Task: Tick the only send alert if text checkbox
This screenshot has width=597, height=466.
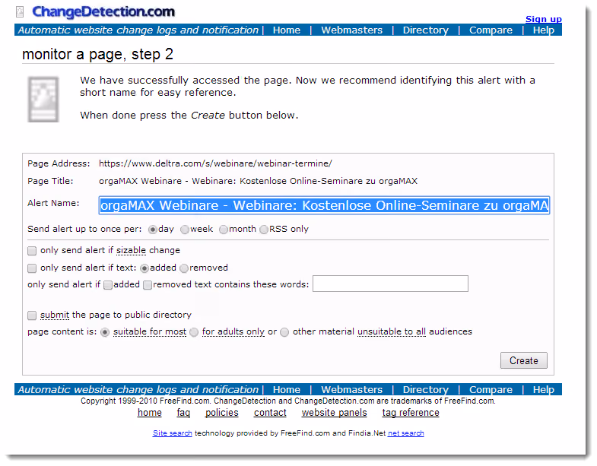Action: (32, 268)
